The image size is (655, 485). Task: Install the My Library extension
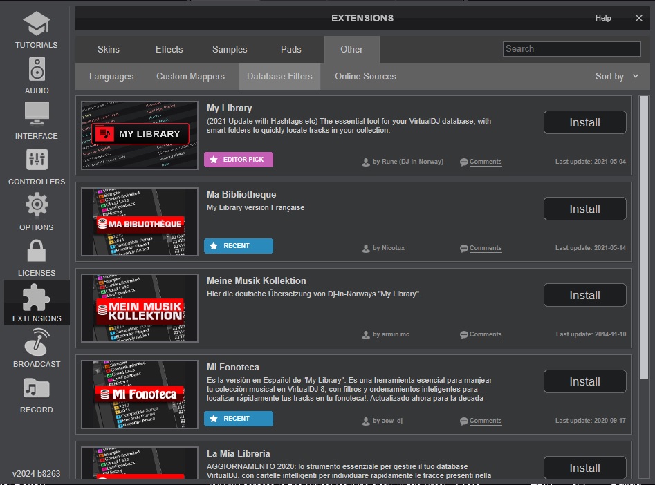pos(585,122)
